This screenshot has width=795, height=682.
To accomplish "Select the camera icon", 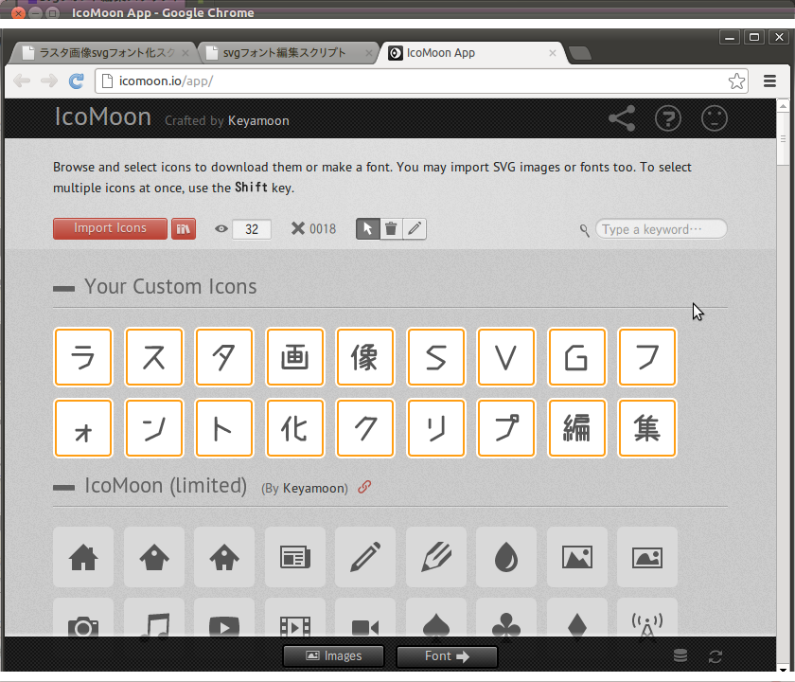I will (83, 618).
